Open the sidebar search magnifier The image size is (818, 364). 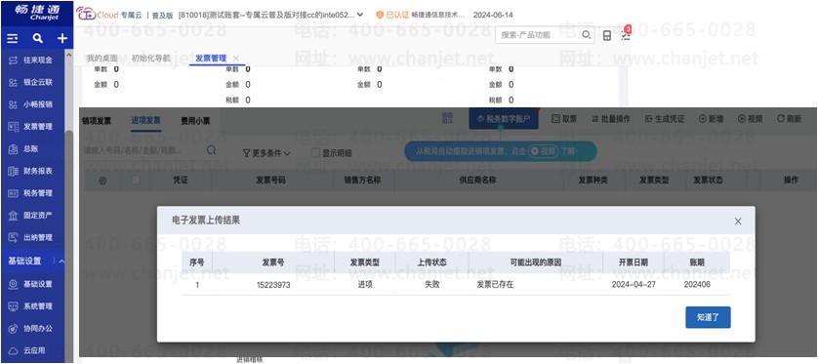37,38
